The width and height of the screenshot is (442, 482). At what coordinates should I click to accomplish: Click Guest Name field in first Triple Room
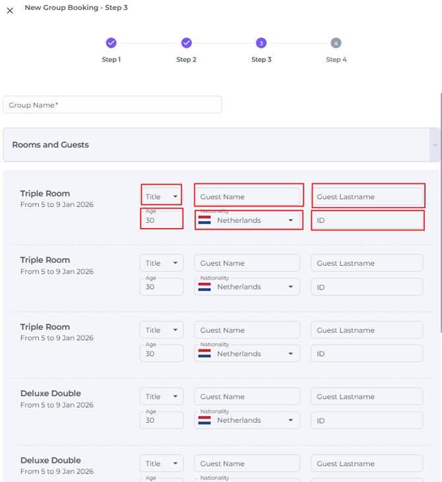247,196
